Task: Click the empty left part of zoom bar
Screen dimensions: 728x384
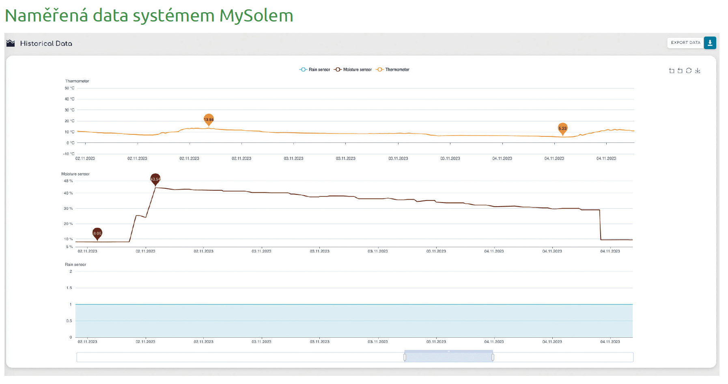Action: coord(239,357)
